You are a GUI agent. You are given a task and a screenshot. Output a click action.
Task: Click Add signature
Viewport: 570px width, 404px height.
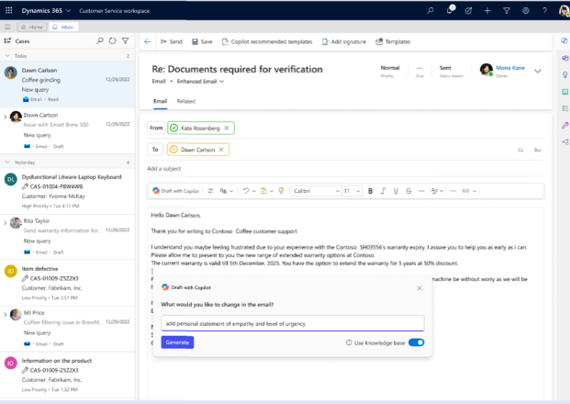point(344,41)
